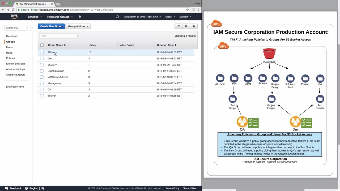Click the Graphic Design folder icon in diagram
The image size is (340, 191).
pyautogui.click(x=275, y=78)
